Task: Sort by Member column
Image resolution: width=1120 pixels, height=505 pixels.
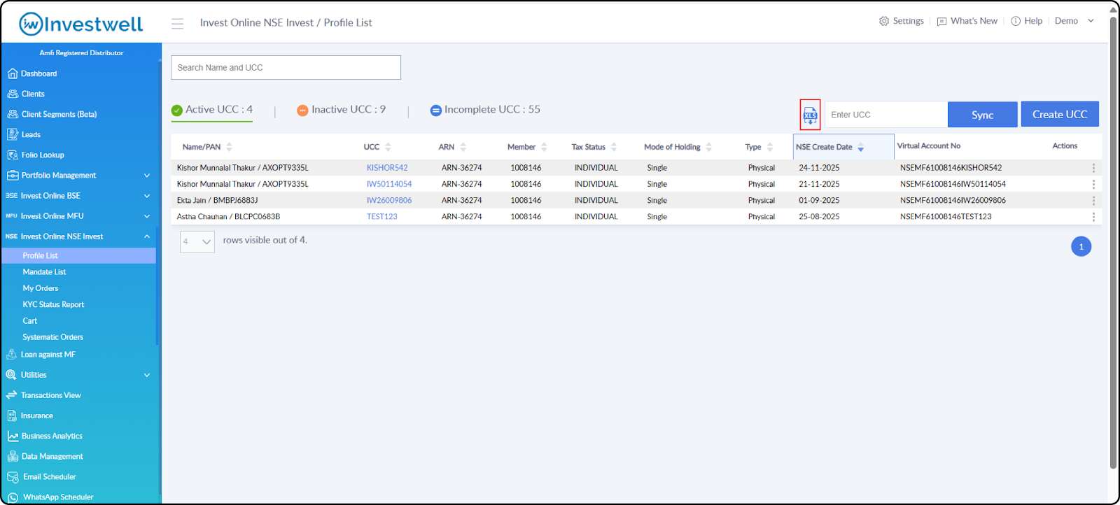Action: [x=544, y=147]
